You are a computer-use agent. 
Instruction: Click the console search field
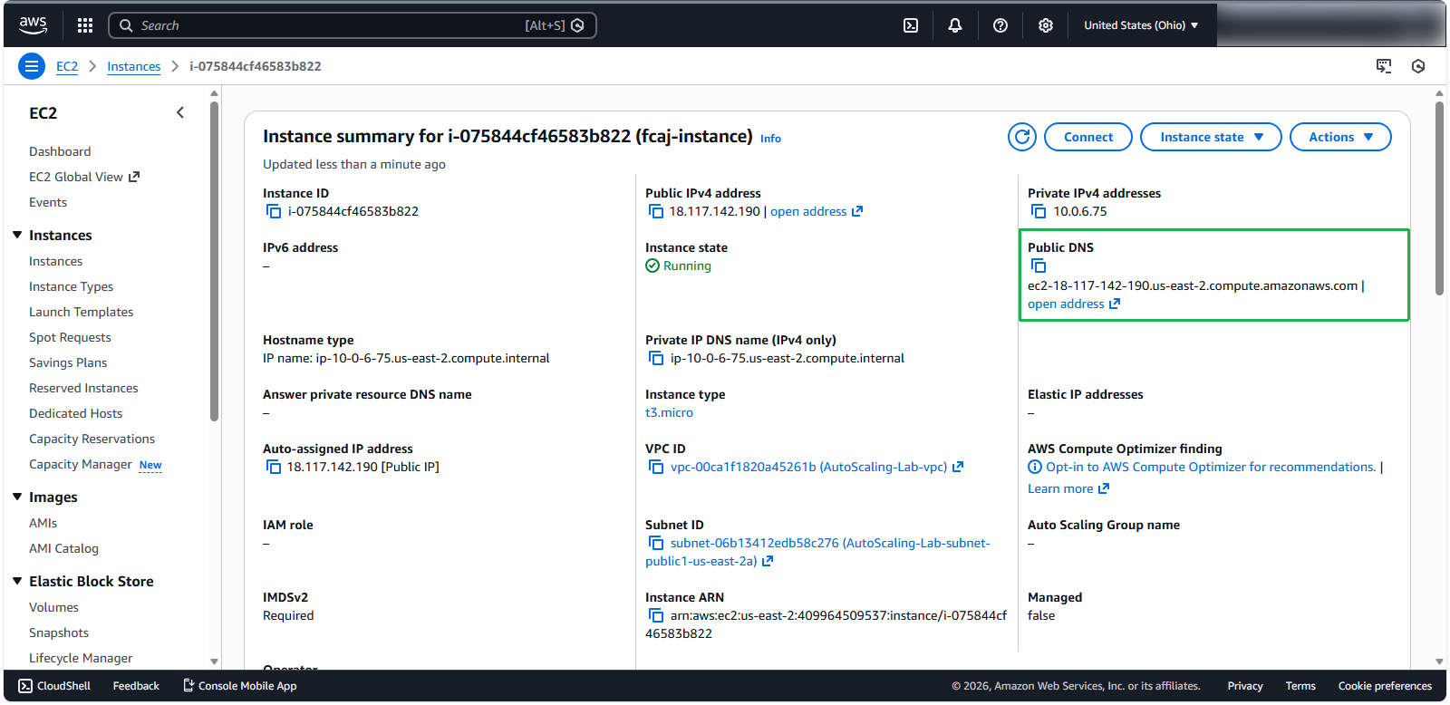click(x=353, y=25)
